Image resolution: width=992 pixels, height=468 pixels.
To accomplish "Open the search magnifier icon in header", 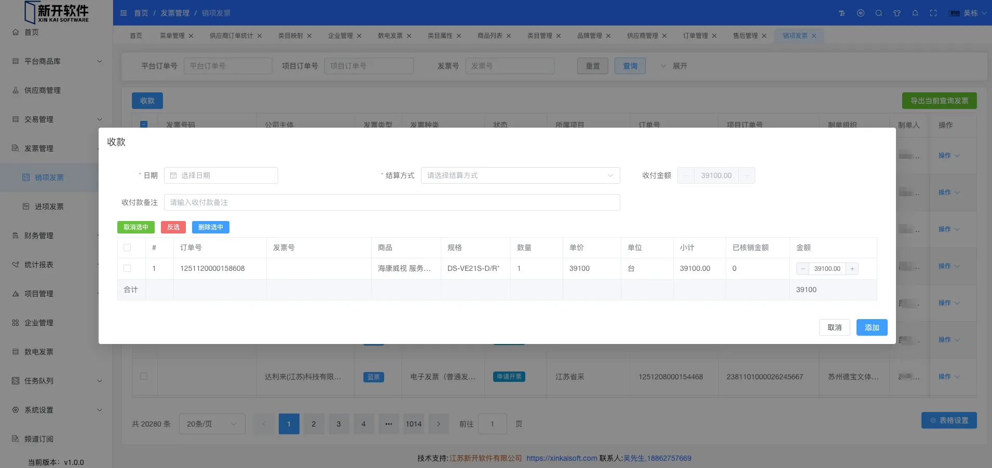I will click(879, 13).
